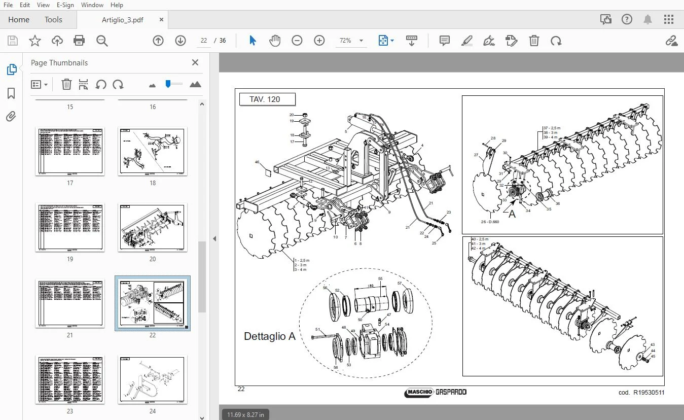Zoom out with the minus button
Viewport: 684px width, 420px height.
tap(297, 41)
